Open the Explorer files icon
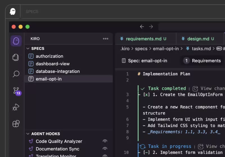This screenshot has height=157, width=225. point(16,57)
